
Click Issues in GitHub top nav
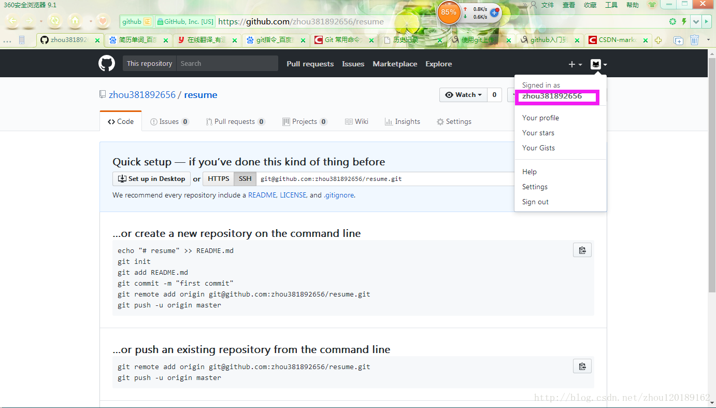(353, 64)
